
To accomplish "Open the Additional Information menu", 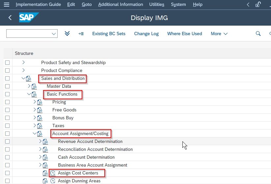I will click(121, 5).
